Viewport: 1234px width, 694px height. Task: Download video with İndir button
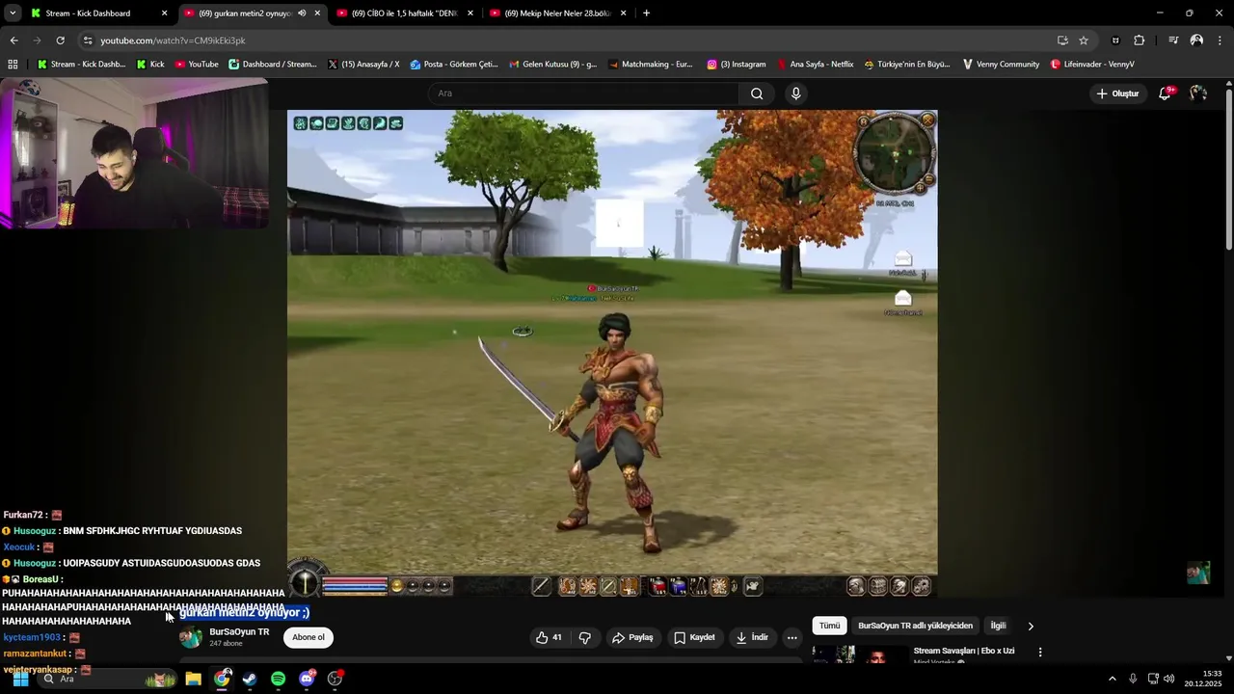(x=752, y=637)
